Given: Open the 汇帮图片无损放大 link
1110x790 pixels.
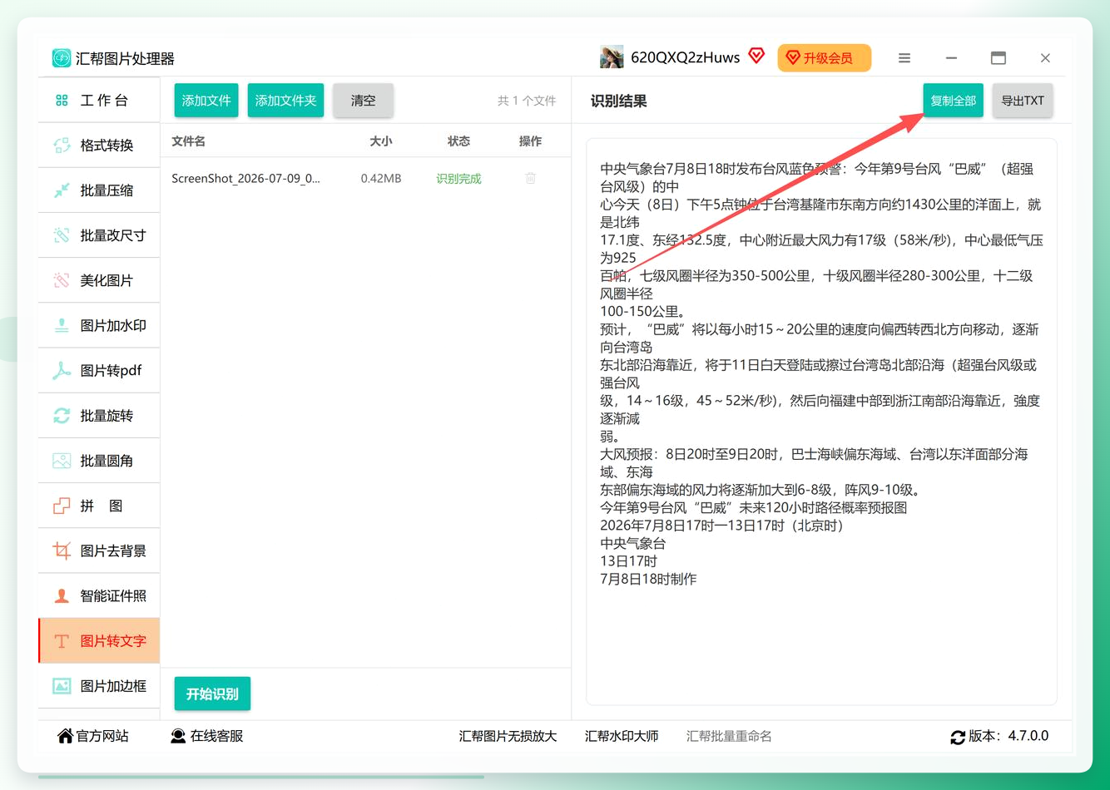Looking at the screenshot, I should [508, 736].
